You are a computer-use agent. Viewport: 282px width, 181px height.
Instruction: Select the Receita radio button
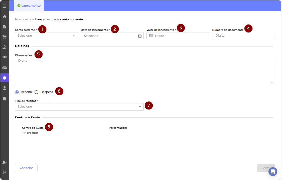(x=17, y=92)
